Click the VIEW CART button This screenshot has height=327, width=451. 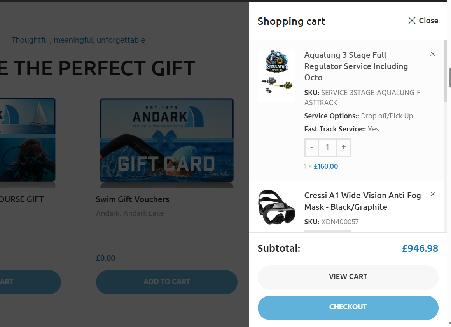coord(348,277)
